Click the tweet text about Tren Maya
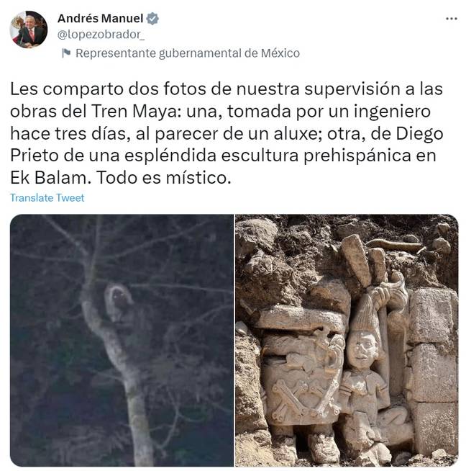466x471 pixels. point(227,133)
